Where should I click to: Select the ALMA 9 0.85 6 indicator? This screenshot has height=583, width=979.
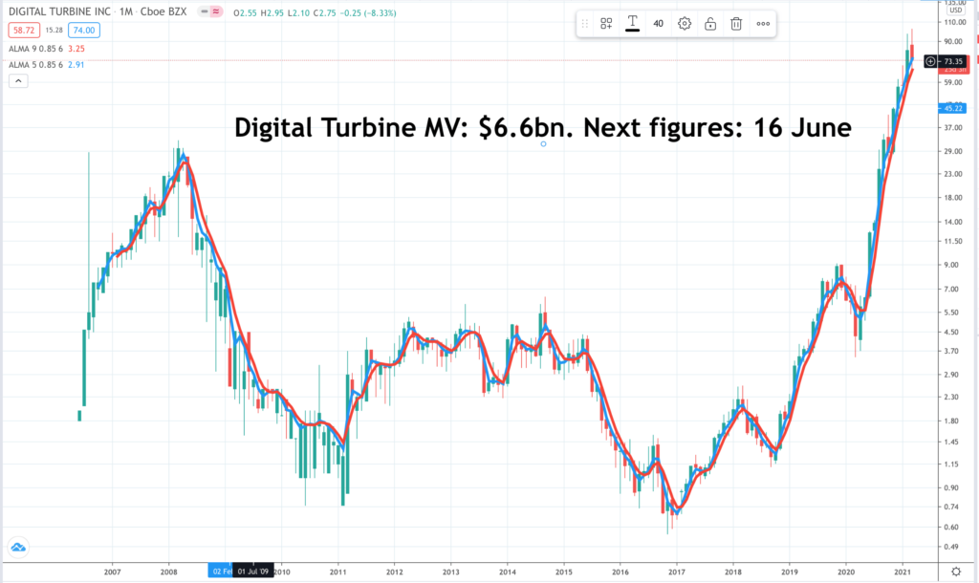(x=35, y=49)
